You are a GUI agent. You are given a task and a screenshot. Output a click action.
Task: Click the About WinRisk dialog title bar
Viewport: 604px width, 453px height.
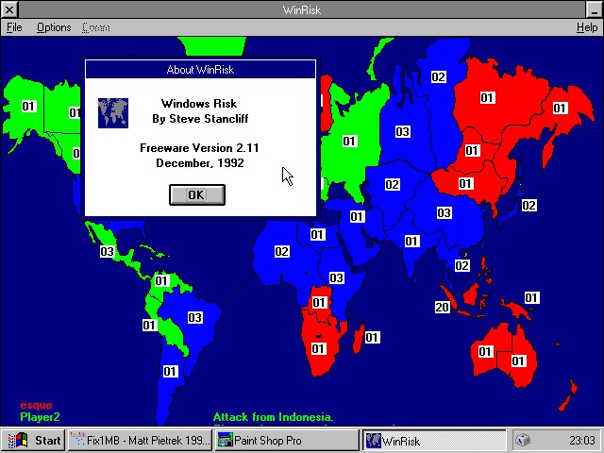pyautogui.click(x=200, y=69)
